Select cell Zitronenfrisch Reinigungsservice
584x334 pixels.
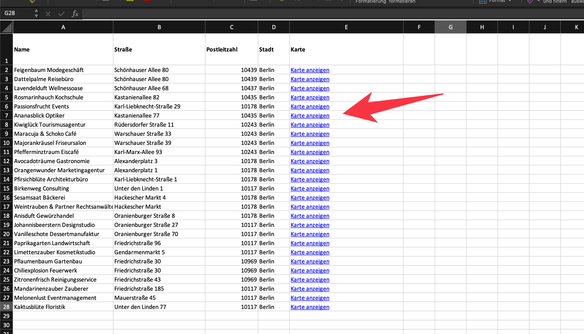tap(63, 280)
